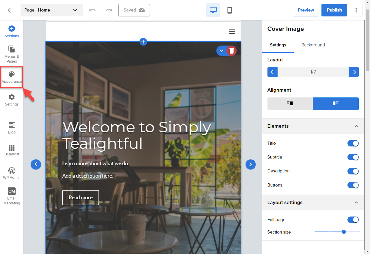Click the right panel vertical scrollbar
The width and height of the screenshot is (370, 254).
coord(367,40)
